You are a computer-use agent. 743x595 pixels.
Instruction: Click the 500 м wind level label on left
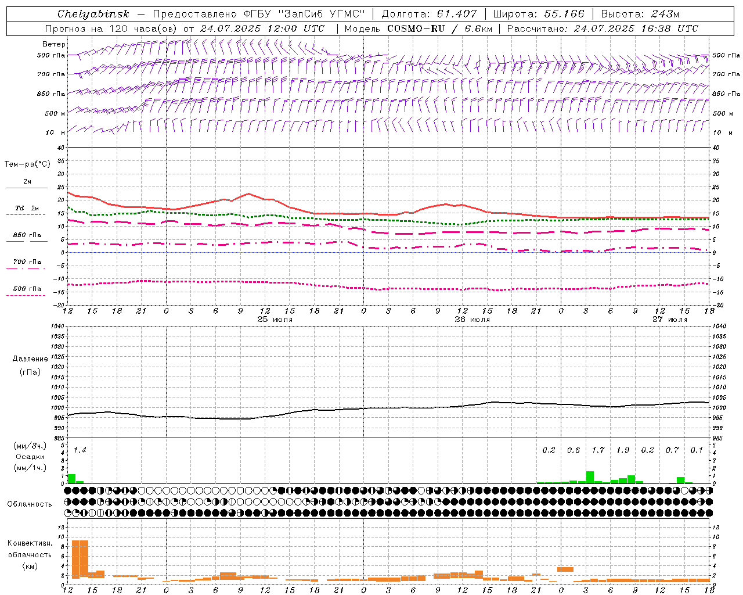(x=55, y=113)
